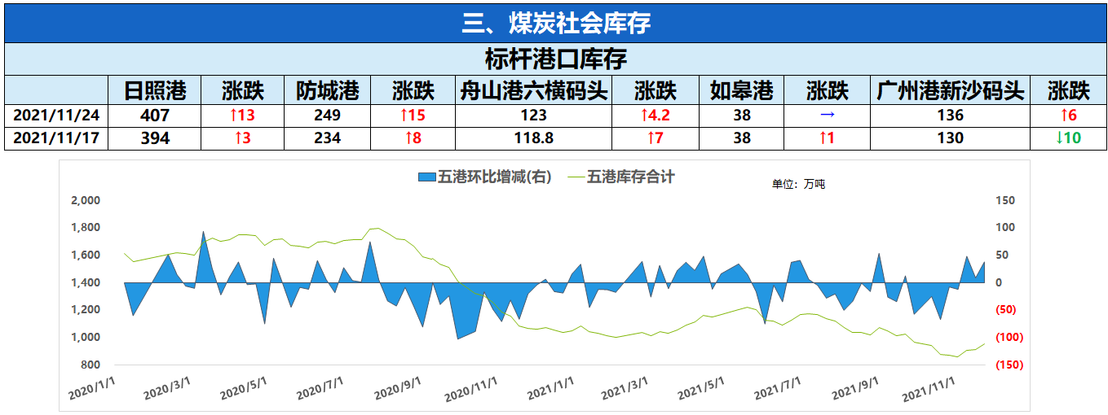Click the x-axis date 2020/9/1
Viewport: 1108px width, 415px height.
396,390
